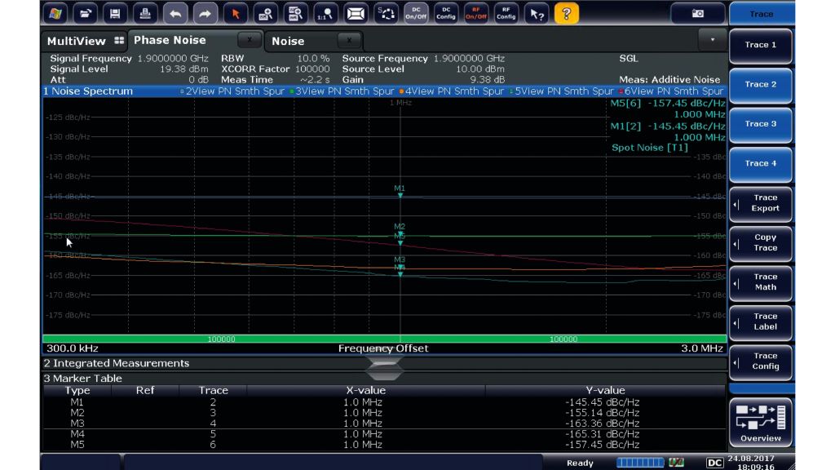Open the Windows start menu icon
Screen dimensions: 835x470
coord(55,13)
